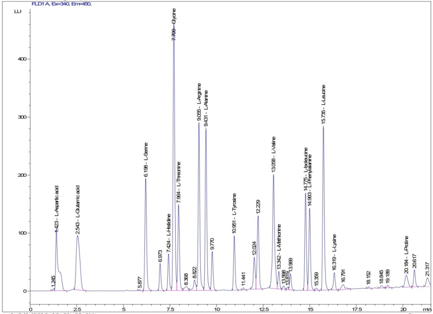Click the L-Arginine peak label at 9.055
The height and width of the screenshot is (314, 433).
point(199,102)
